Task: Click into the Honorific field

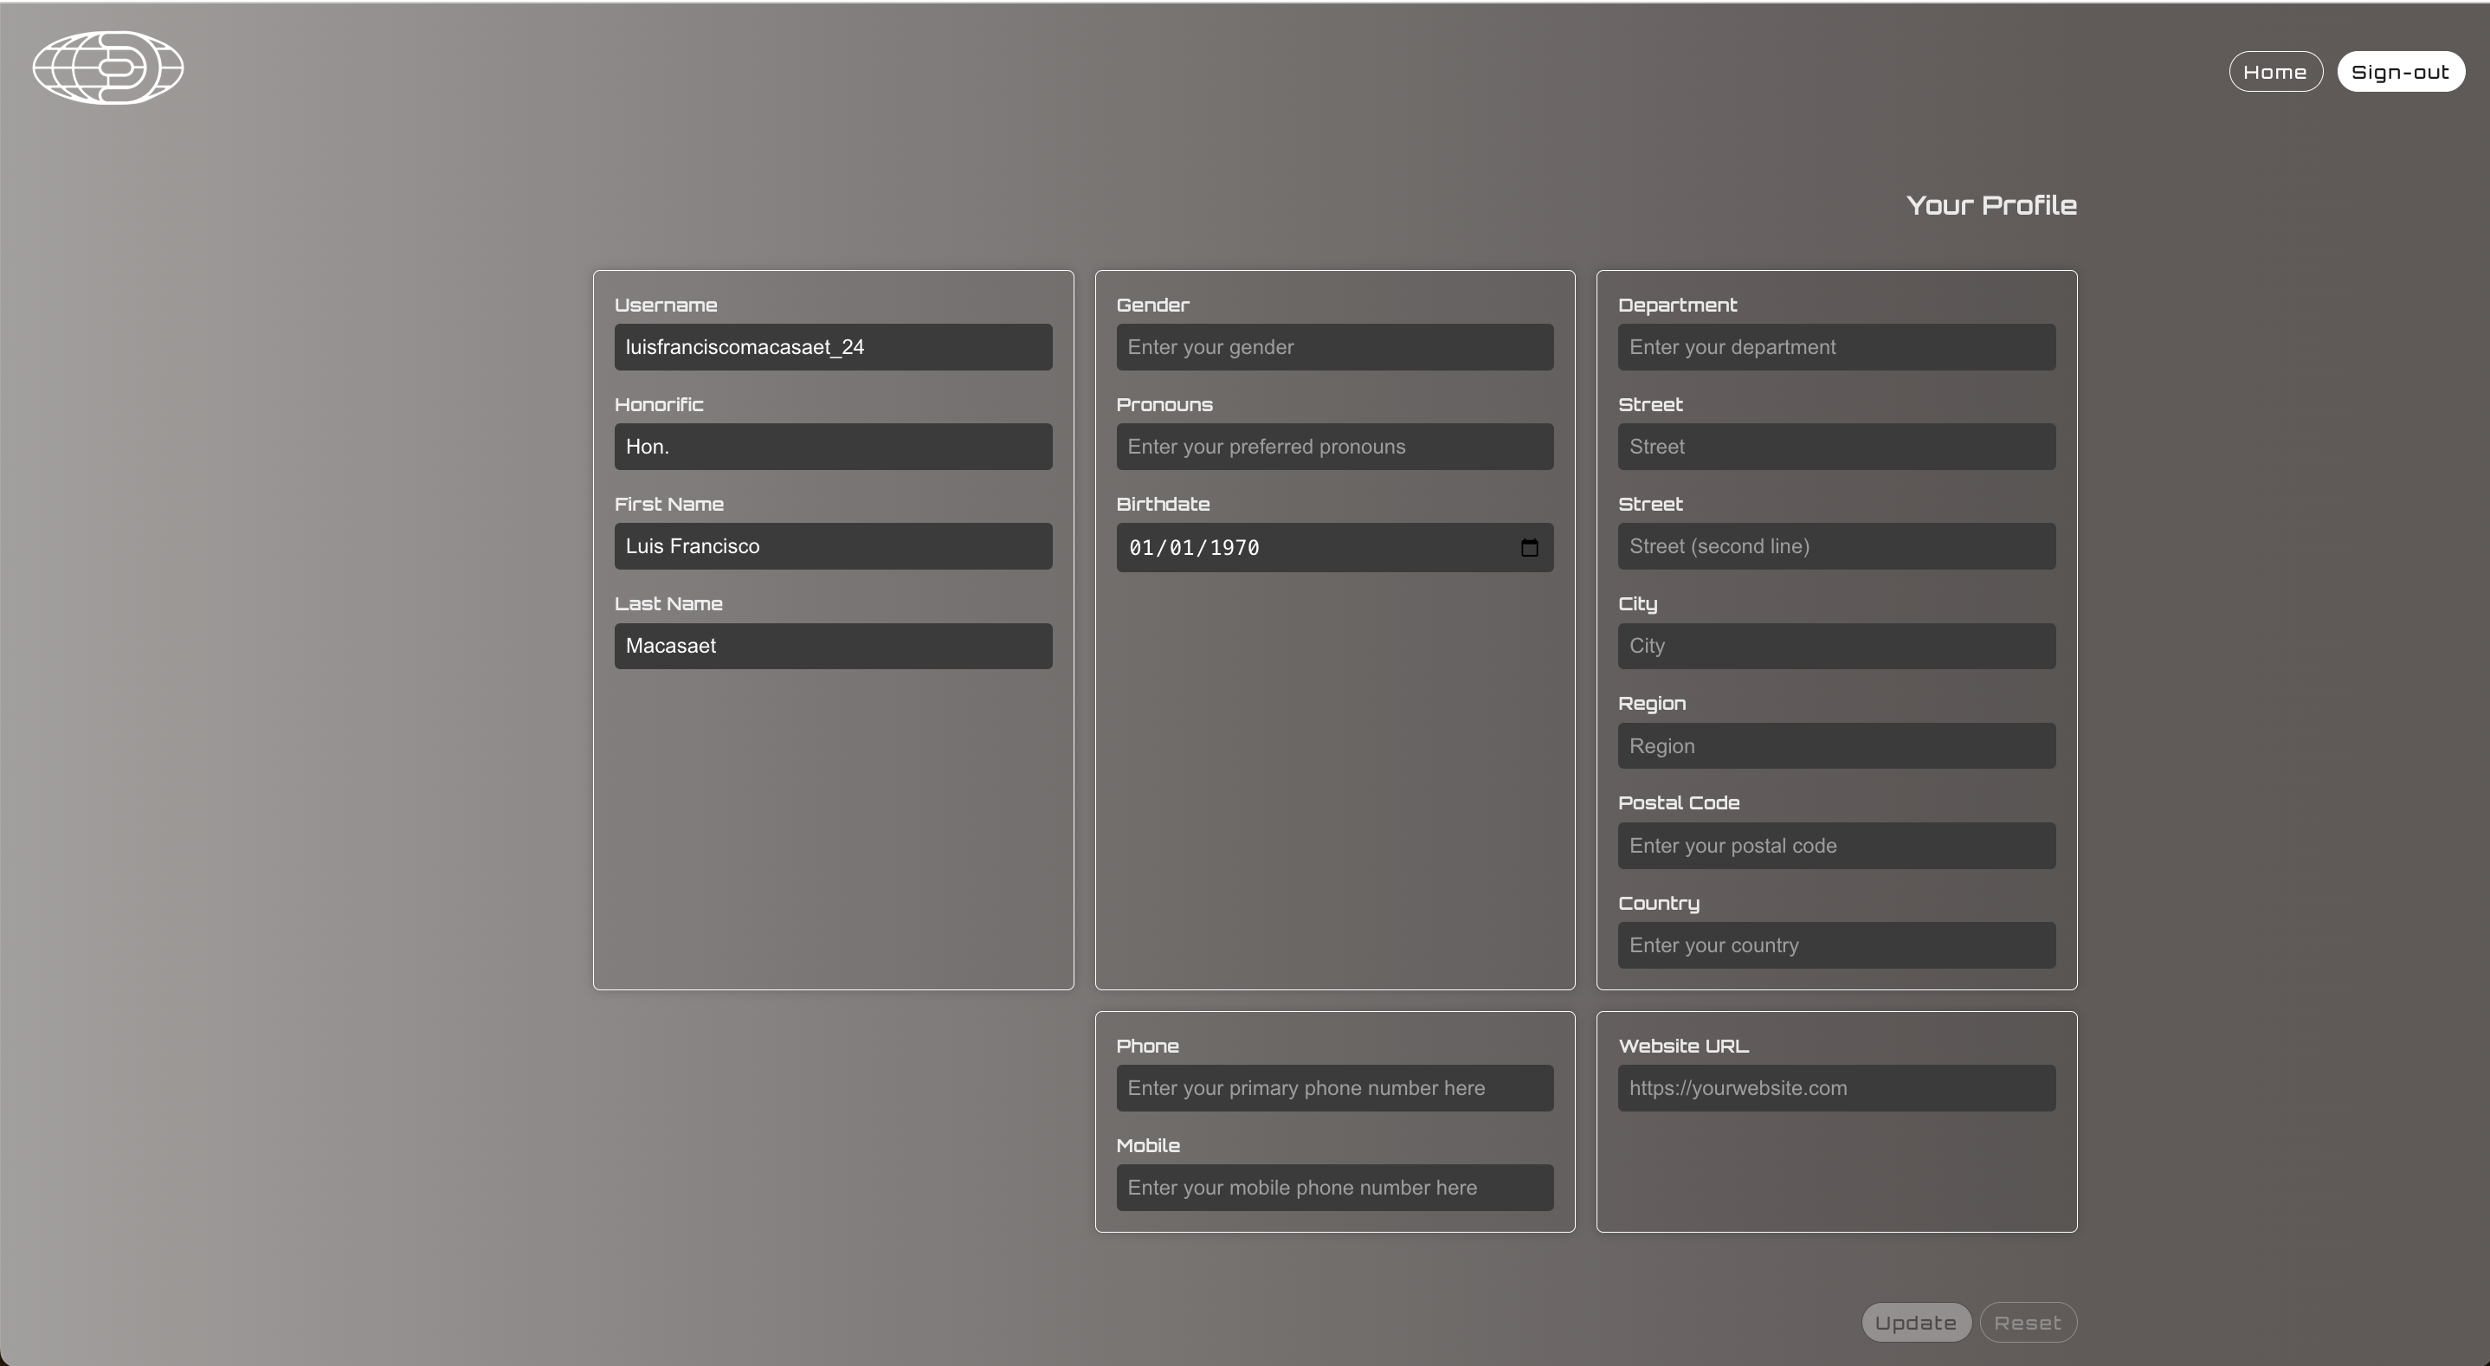Action: click(x=832, y=447)
